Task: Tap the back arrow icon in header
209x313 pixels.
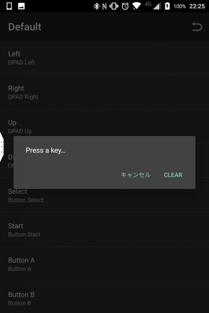Action: (x=197, y=27)
